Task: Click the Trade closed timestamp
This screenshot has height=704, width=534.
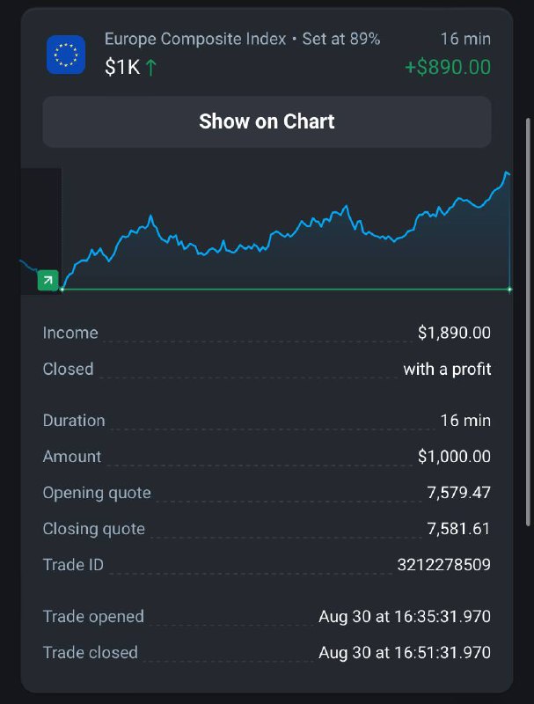Action: tap(405, 652)
